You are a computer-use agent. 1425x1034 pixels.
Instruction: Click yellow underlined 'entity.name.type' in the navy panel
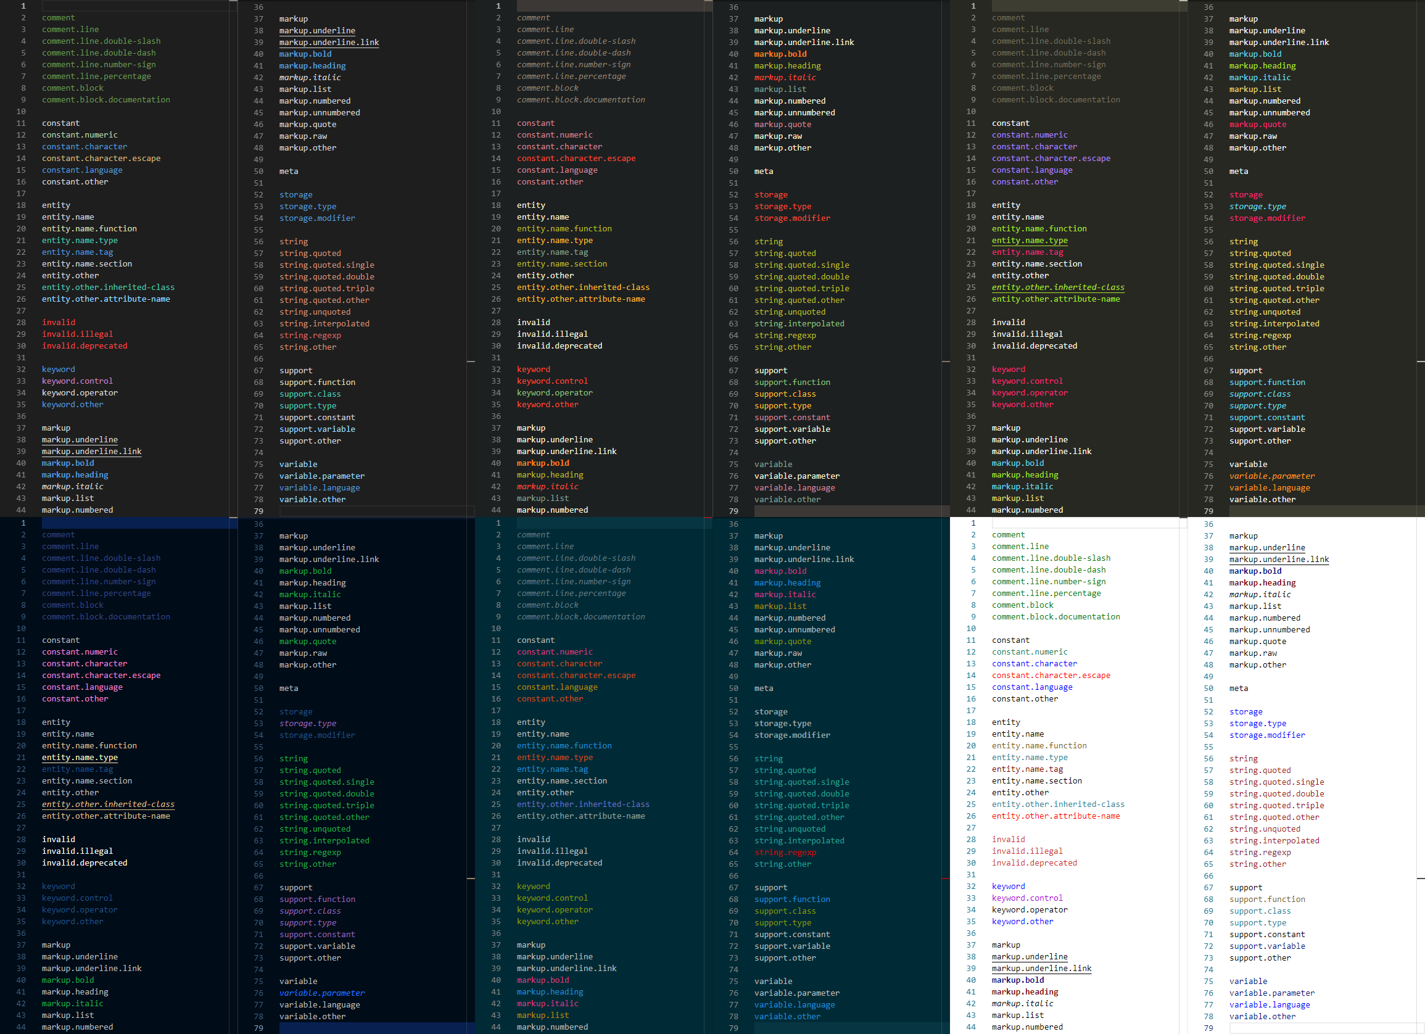tap(80, 758)
